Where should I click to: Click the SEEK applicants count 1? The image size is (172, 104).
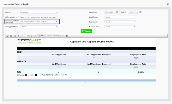[x=59, y=57]
